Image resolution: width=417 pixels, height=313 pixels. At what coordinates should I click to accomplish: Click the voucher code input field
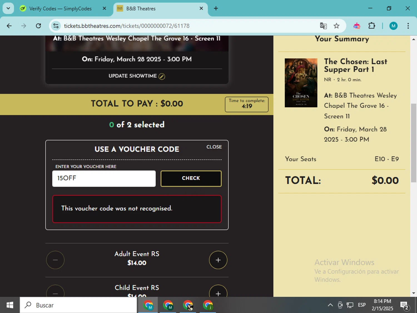tap(104, 178)
